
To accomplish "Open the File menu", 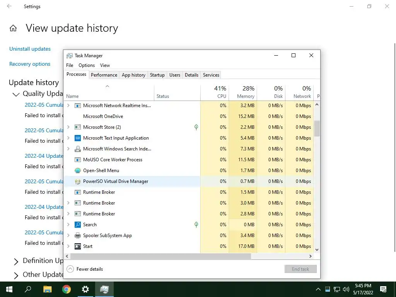I will [x=70, y=65].
